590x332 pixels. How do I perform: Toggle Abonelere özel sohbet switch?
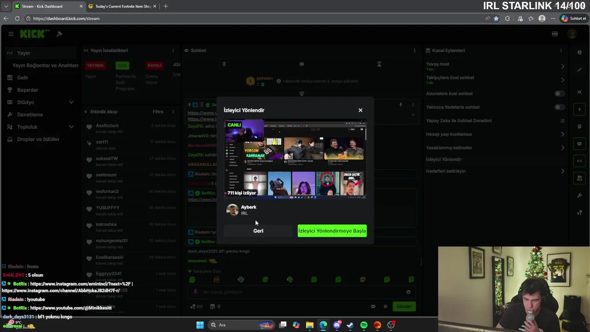[559, 94]
